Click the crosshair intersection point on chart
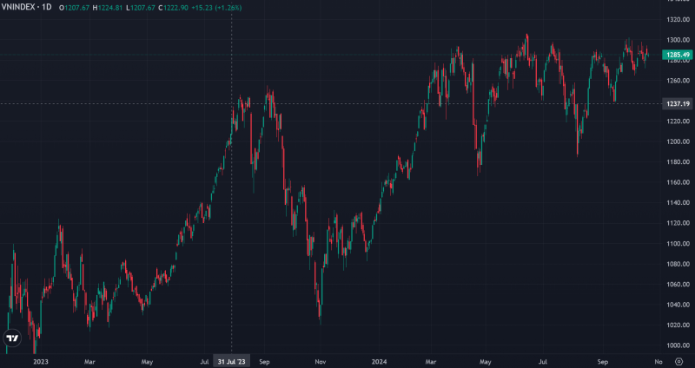 pos(231,103)
